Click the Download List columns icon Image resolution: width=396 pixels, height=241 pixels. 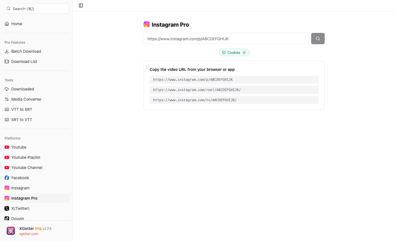point(7,62)
